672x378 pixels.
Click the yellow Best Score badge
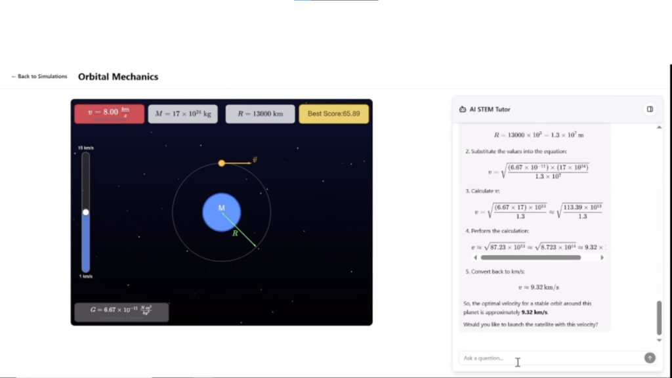[x=333, y=114]
